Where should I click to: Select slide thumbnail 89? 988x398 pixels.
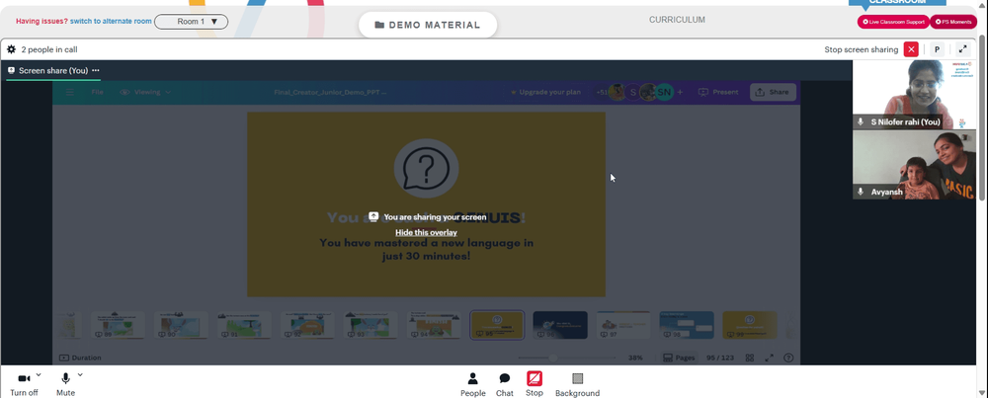pos(118,325)
